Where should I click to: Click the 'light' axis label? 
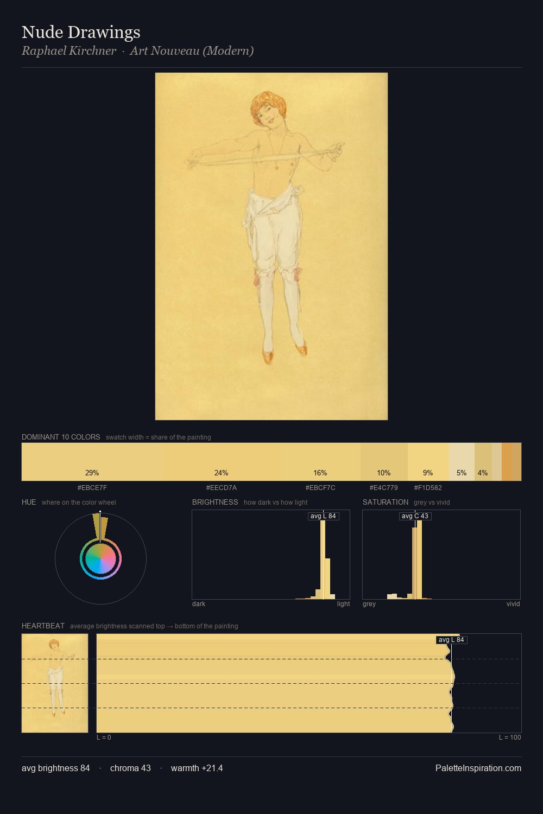point(343,604)
